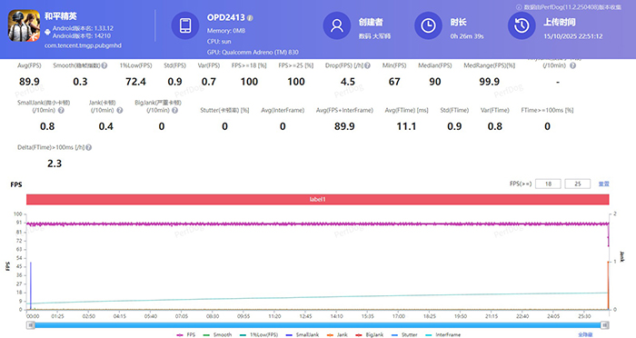Click the Delta(FTime)>100ms value 2.3

pos(55,164)
